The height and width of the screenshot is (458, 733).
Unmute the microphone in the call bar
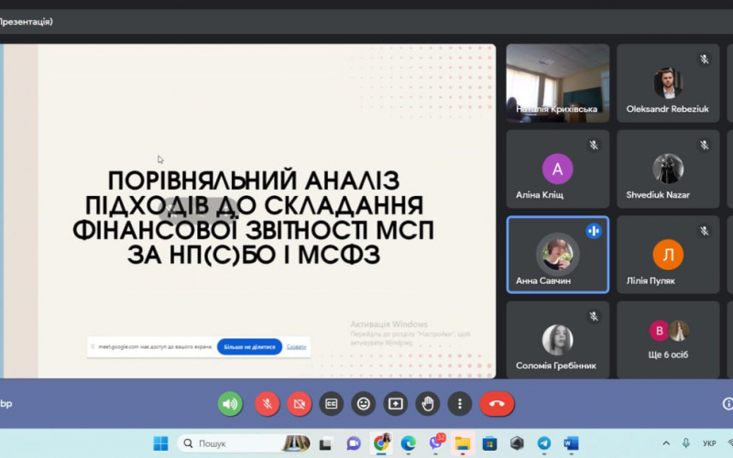point(267,403)
